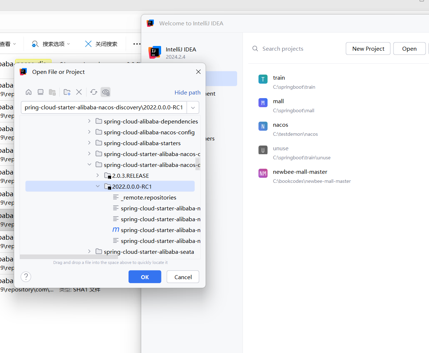Create a new directory via toolbar icon
The image size is (429, 353).
tap(67, 92)
